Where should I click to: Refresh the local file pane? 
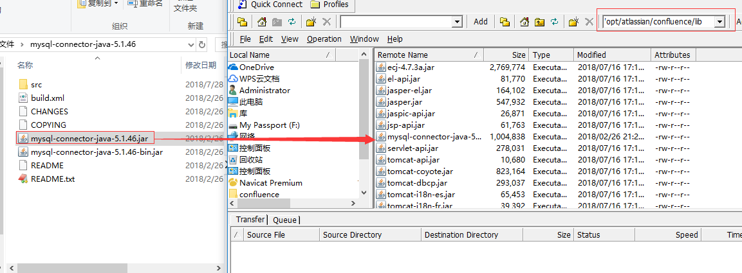(x=292, y=21)
